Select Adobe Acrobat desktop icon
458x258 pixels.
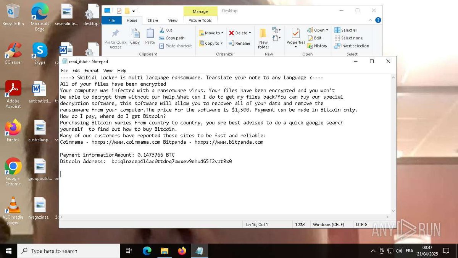[13, 94]
